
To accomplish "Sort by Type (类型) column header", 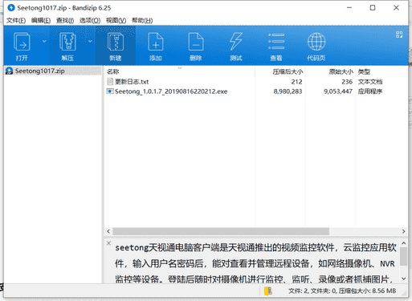I will tap(364, 71).
